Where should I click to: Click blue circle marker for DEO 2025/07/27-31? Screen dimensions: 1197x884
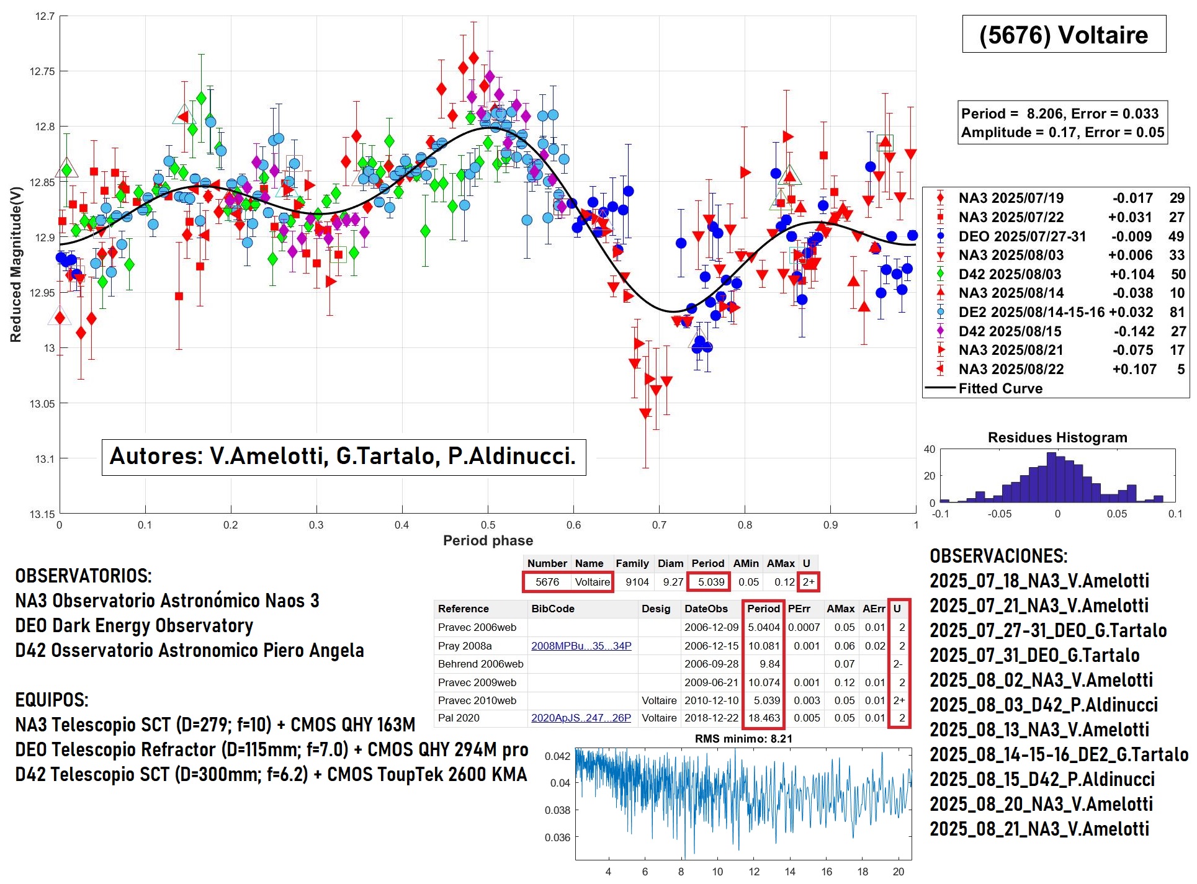click(940, 236)
